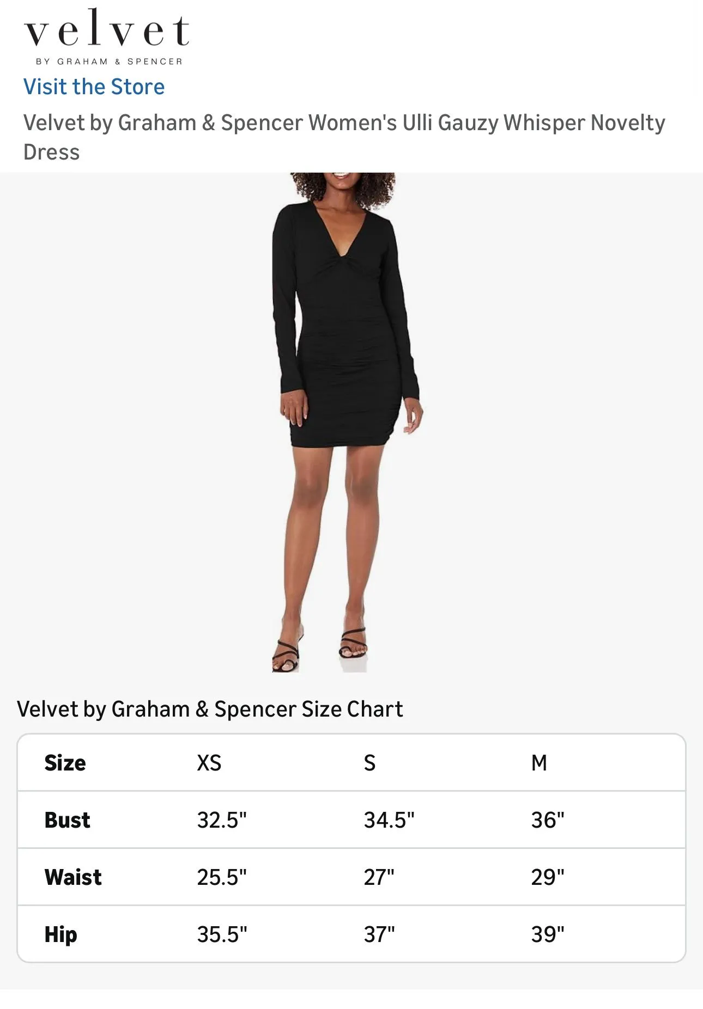
Task: Click the Hip row label
Action: 60,934
